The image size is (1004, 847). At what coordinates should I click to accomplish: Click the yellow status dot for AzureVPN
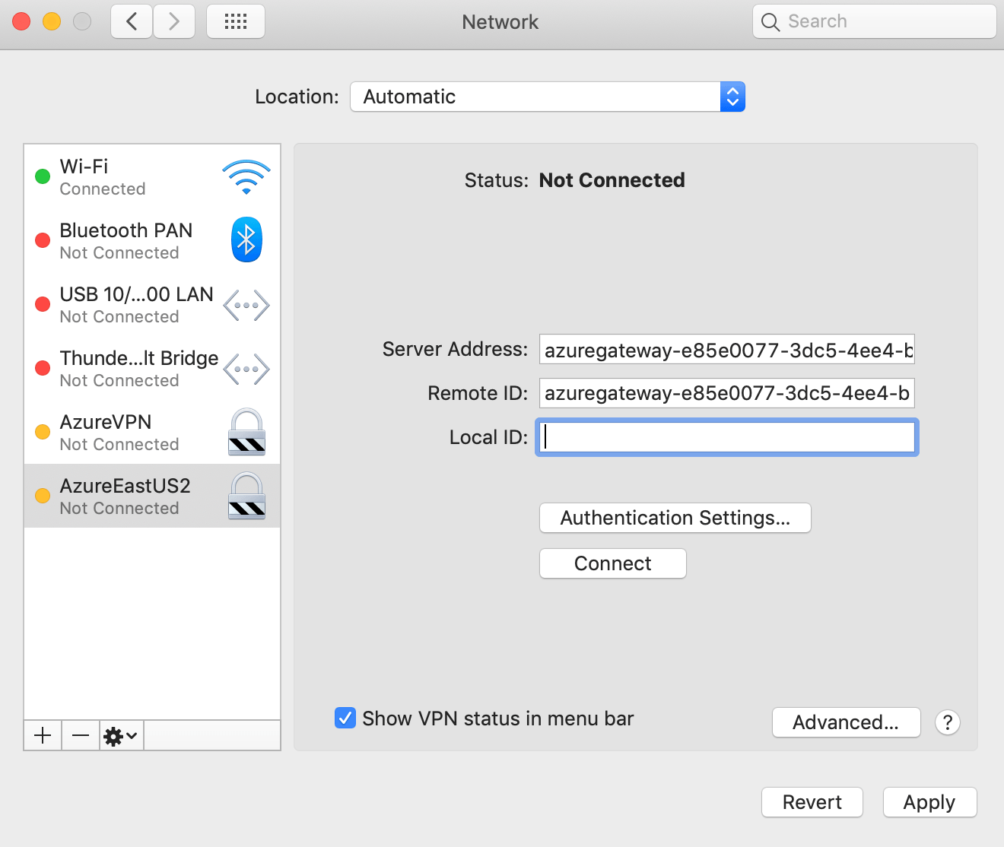point(43,433)
